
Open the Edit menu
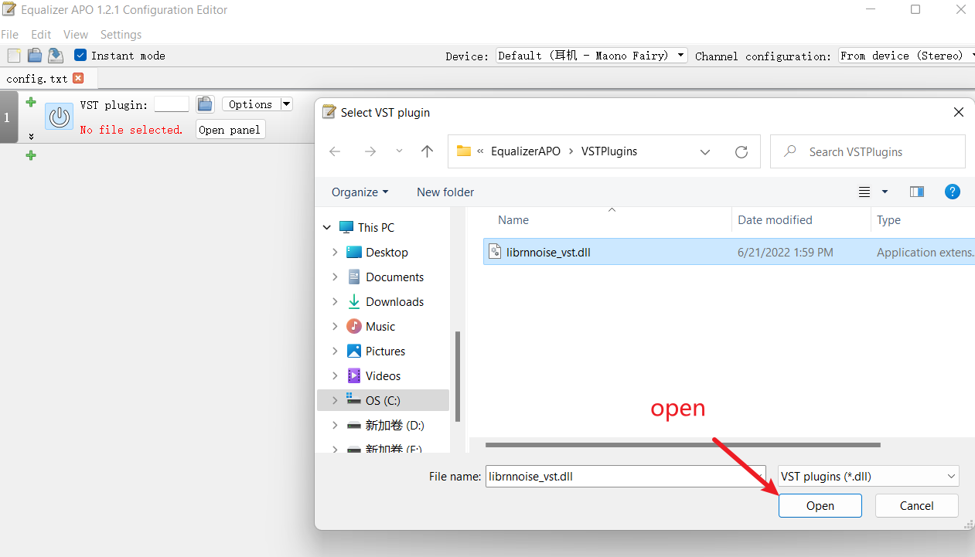click(x=41, y=35)
